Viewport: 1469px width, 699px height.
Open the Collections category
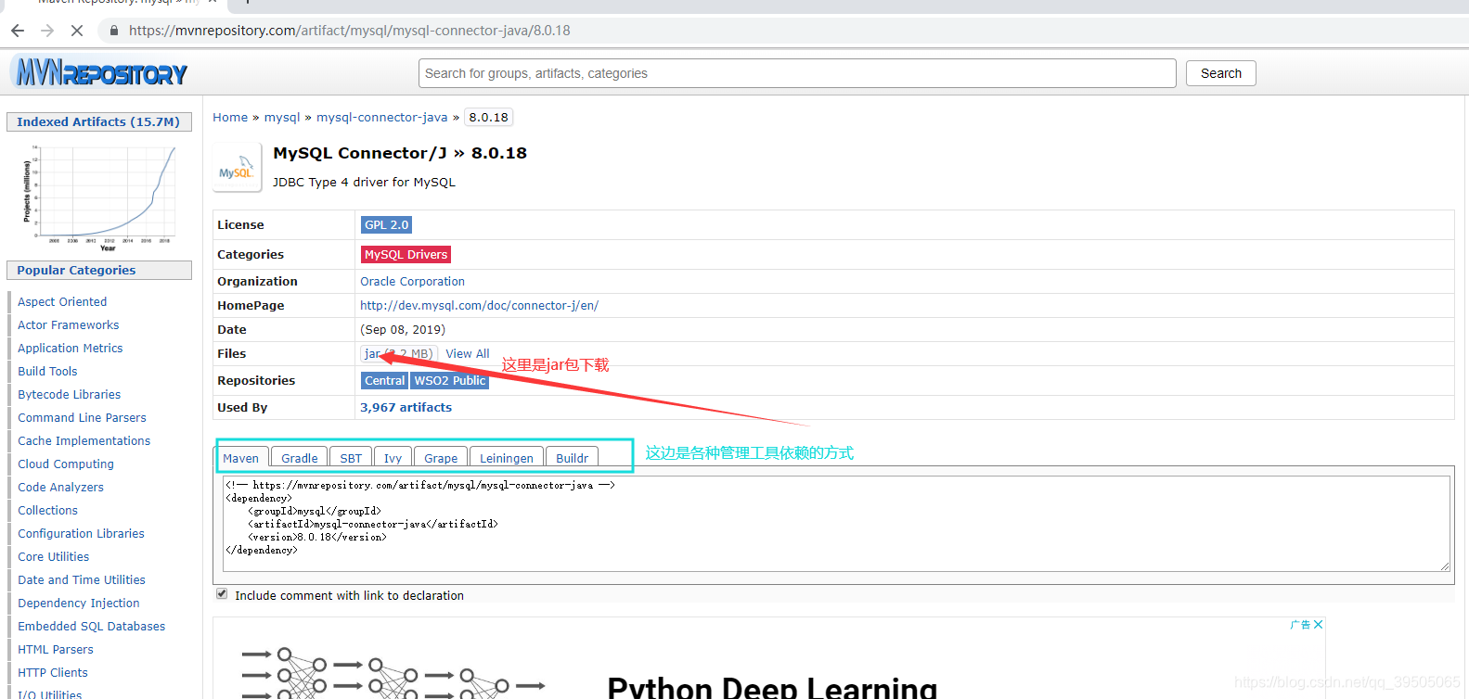click(47, 511)
